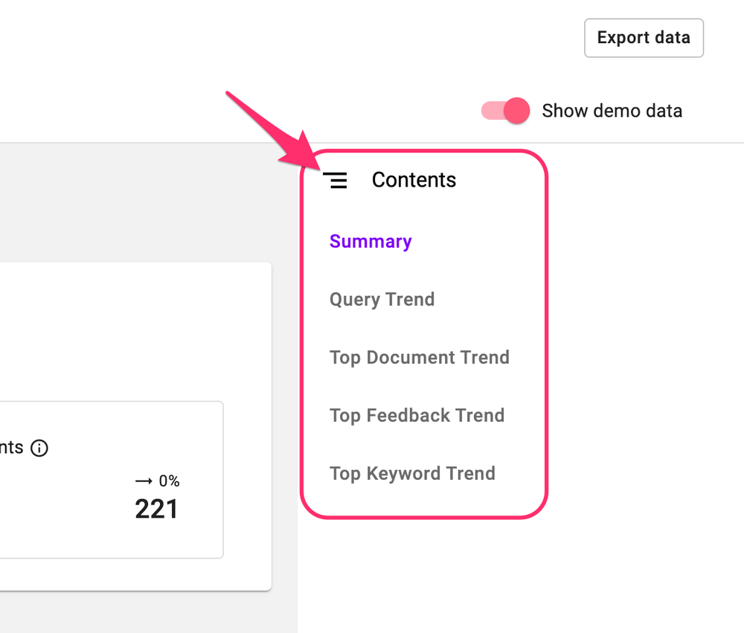Screen dimensions: 744x633
Task: Click the pink toggle knob
Action: tap(517, 110)
